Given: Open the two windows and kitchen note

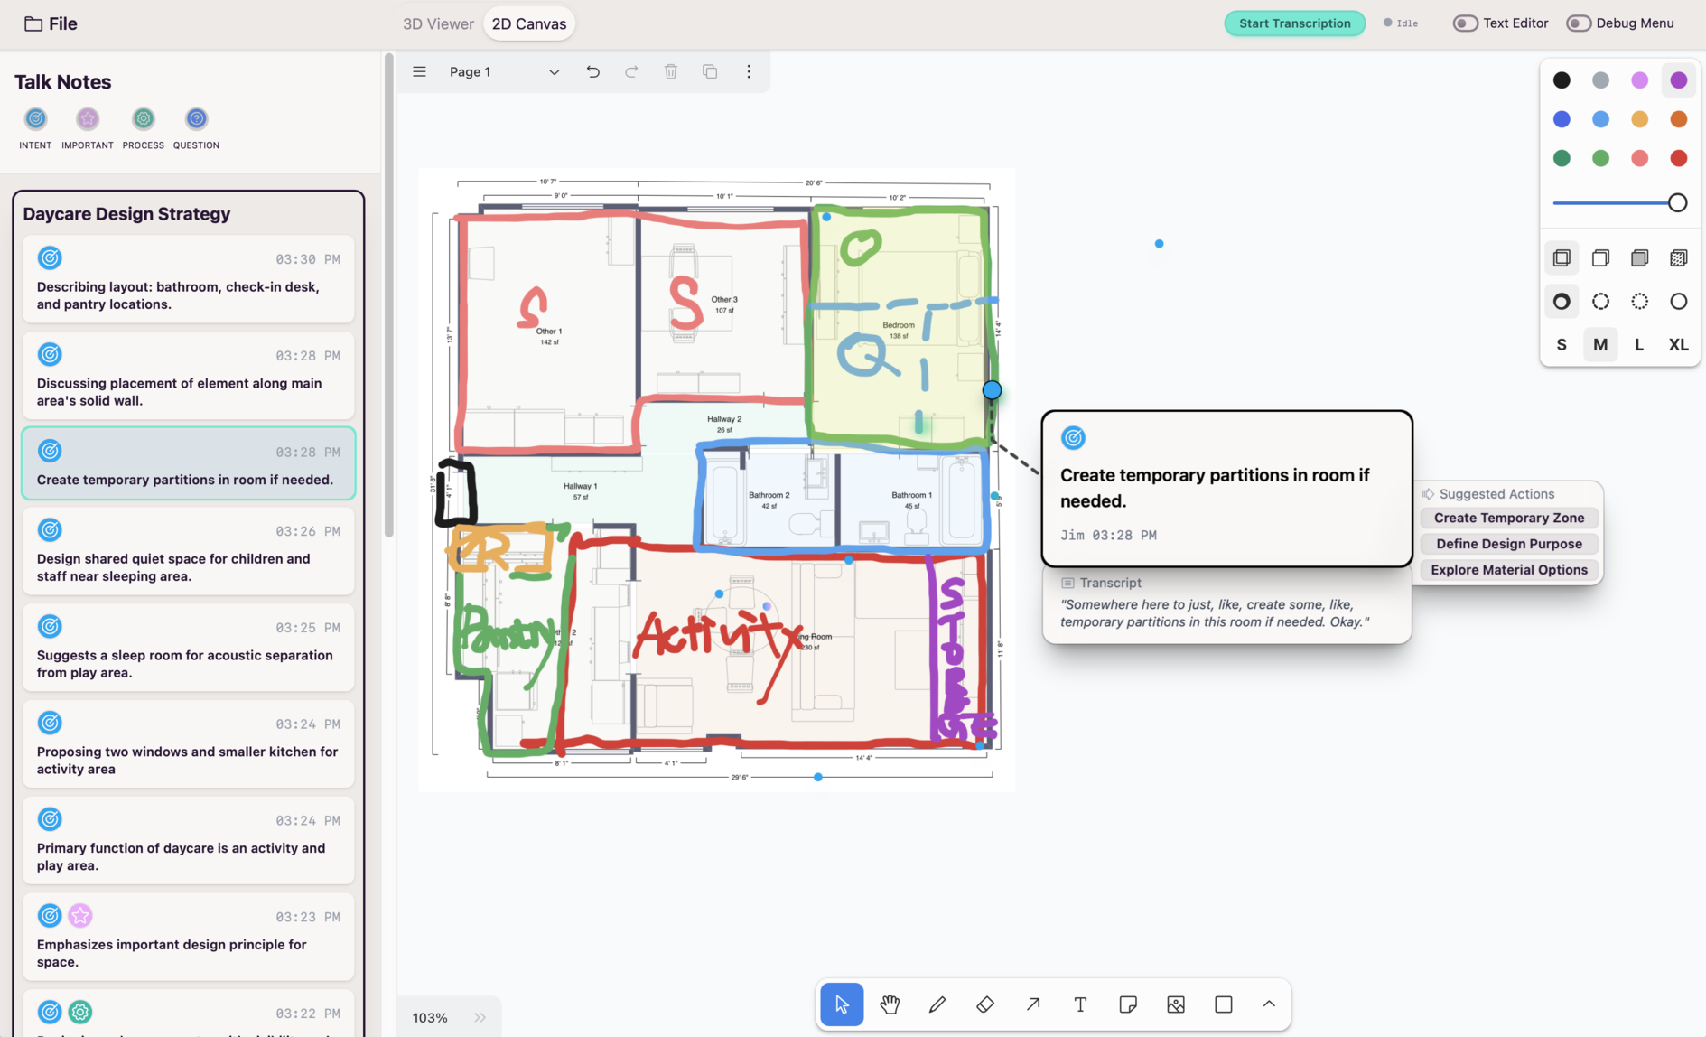Looking at the screenshot, I should point(189,745).
